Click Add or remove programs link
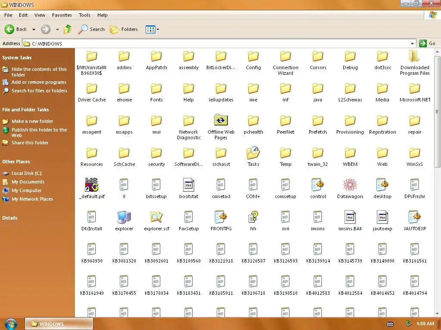The height and width of the screenshot is (330, 441). [x=39, y=82]
